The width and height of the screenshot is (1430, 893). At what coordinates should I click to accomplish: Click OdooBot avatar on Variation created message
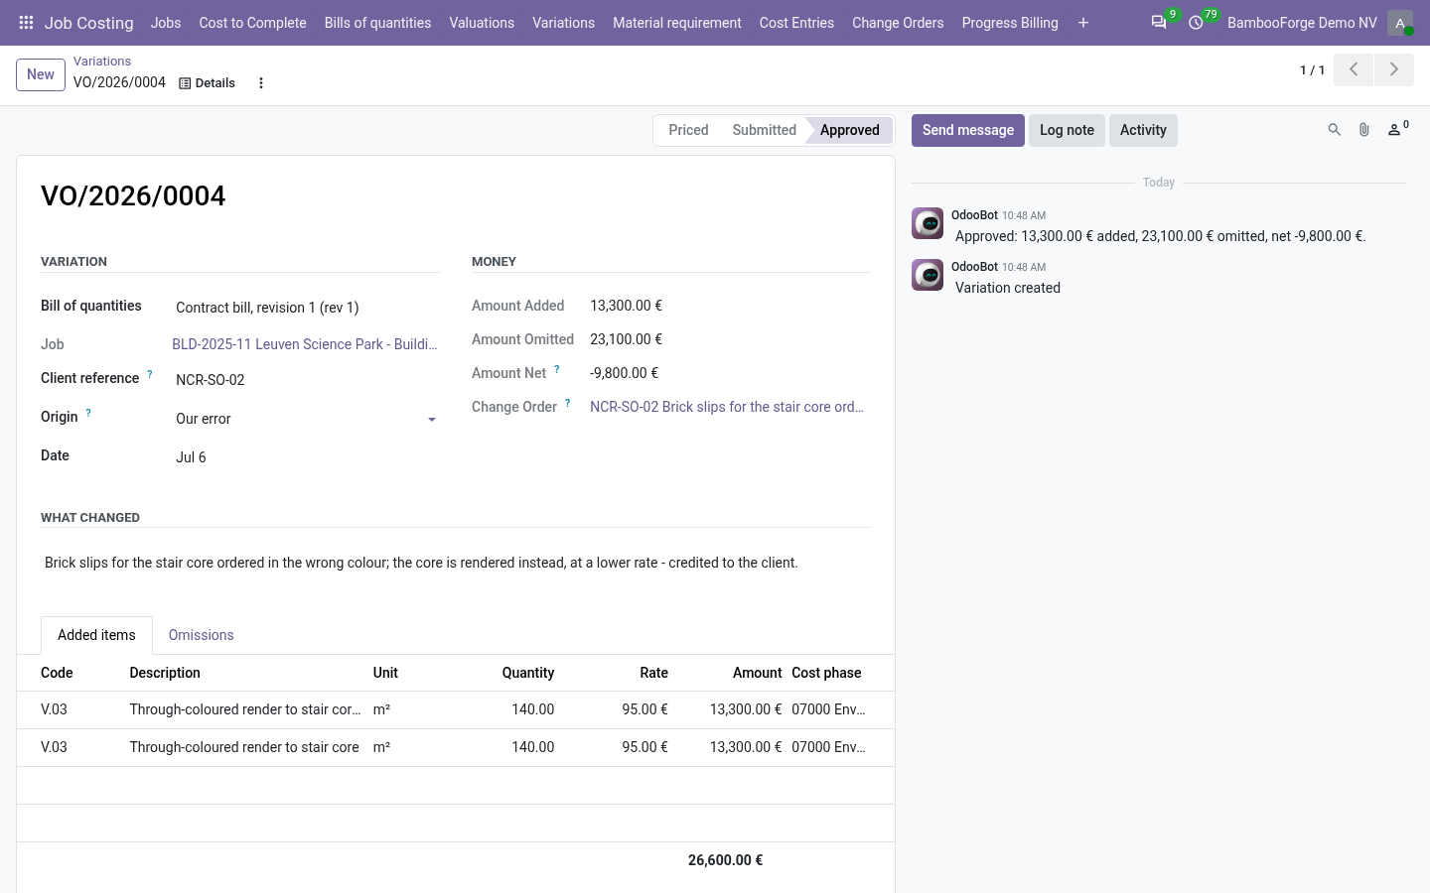[928, 275]
